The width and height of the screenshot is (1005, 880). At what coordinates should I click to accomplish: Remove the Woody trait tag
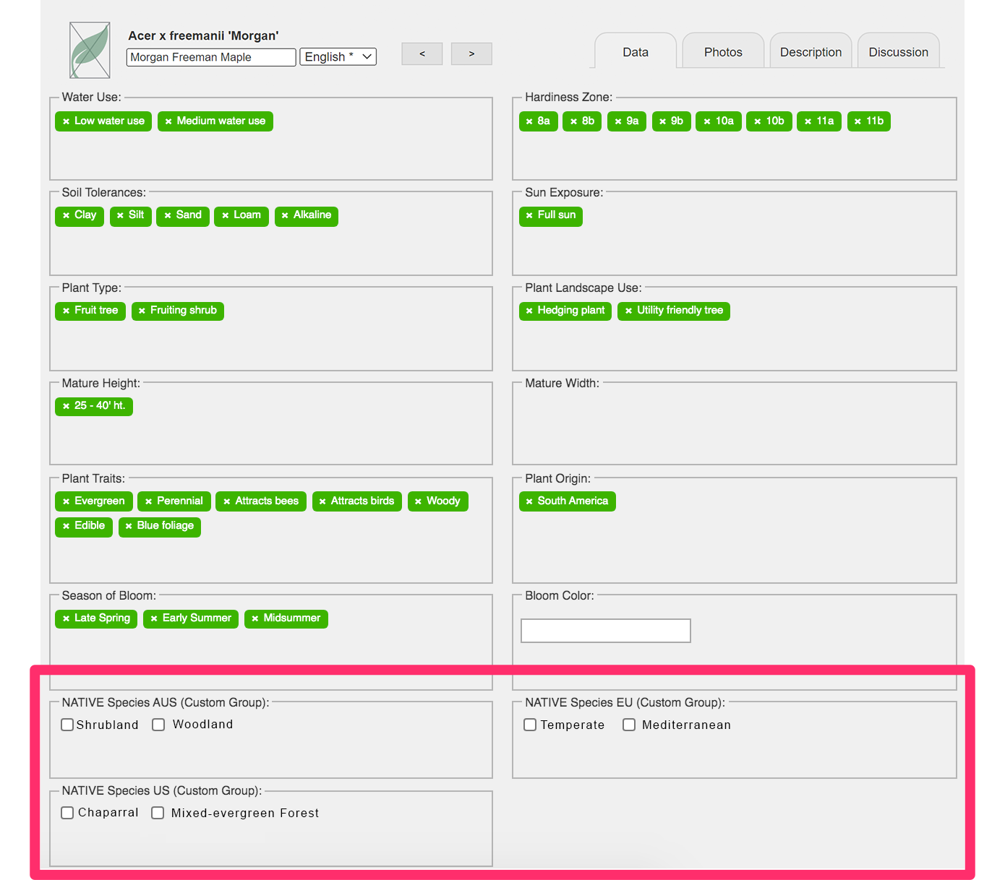[418, 501]
